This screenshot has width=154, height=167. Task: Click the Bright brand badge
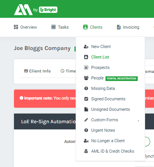tap(48, 10)
